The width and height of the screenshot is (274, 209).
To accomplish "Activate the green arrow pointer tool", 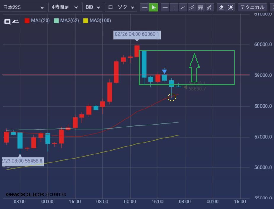I will [153, 7].
